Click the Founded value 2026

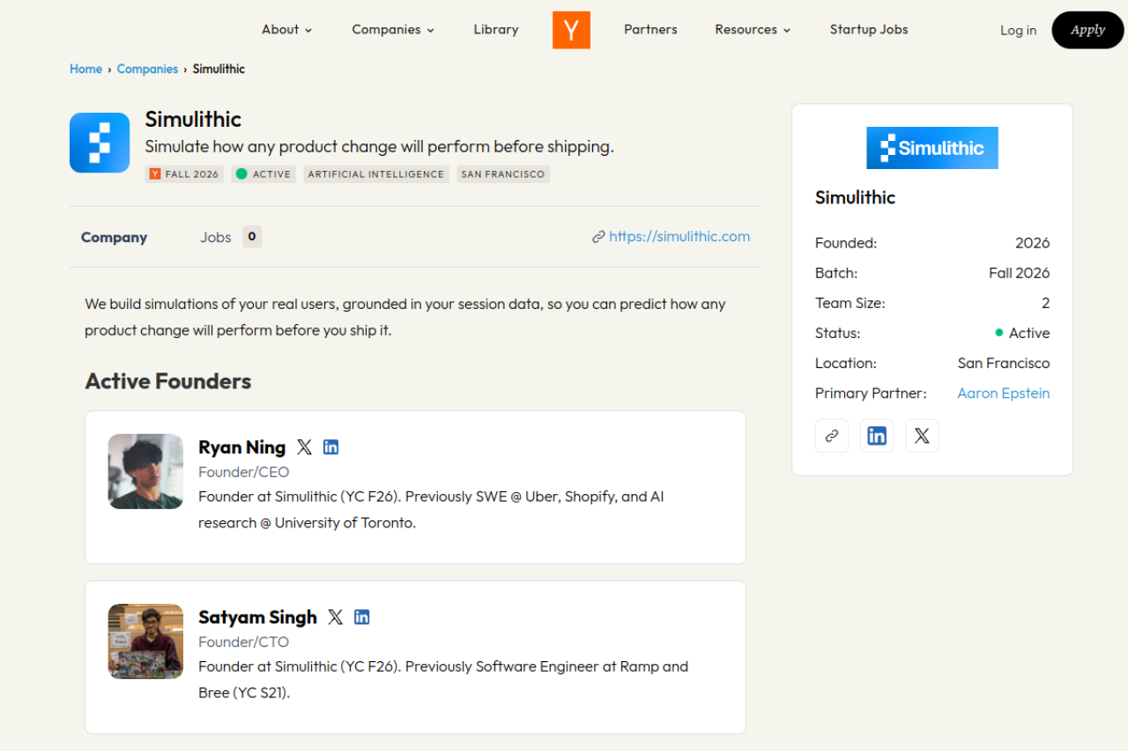coord(1033,243)
